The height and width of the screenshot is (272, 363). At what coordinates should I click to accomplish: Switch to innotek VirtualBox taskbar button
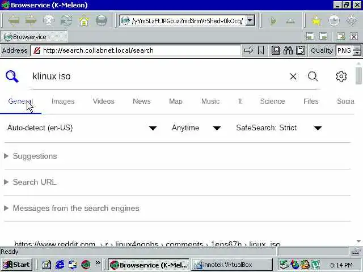(232, 265)
